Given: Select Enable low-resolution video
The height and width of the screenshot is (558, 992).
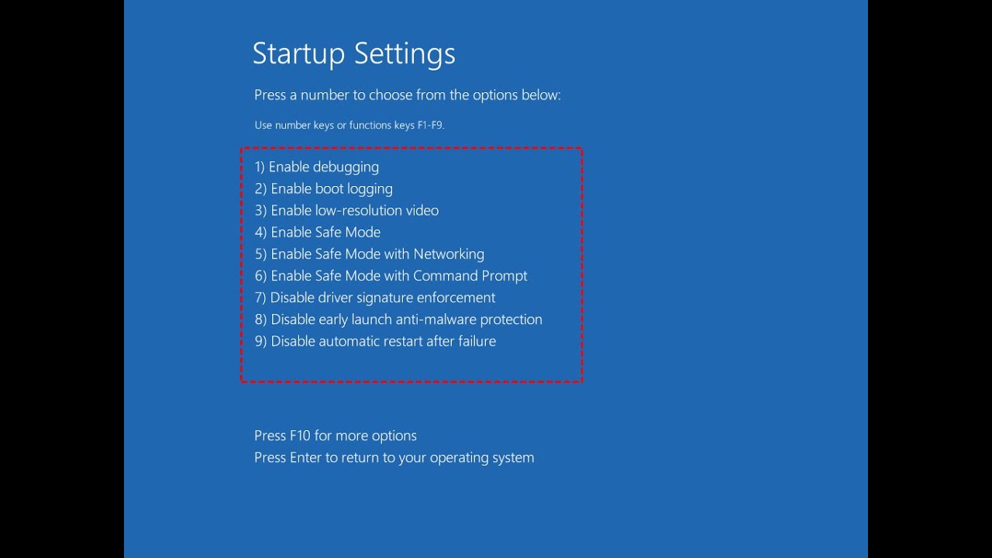Looking at the screenshot, I should (x=346, y=210).
